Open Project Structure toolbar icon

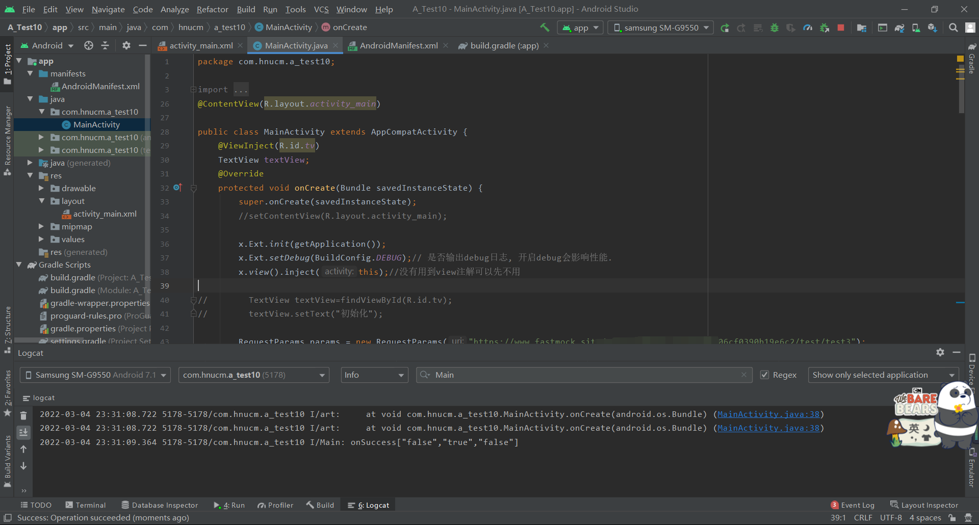tap(862, 28)
